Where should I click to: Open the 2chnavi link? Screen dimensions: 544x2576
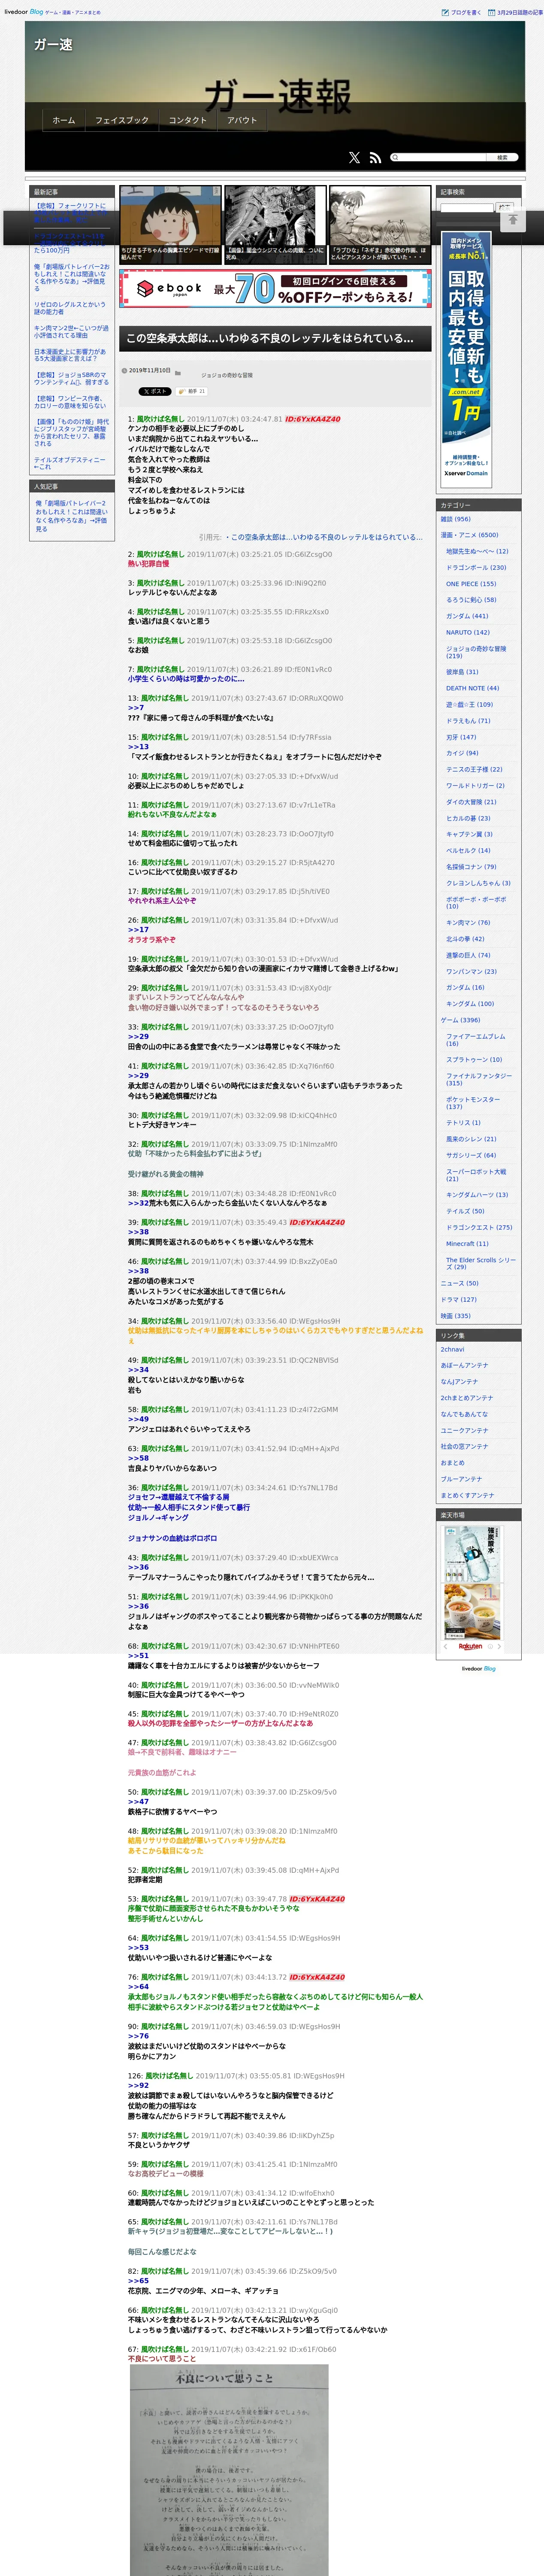click(x=452, y=1350)
